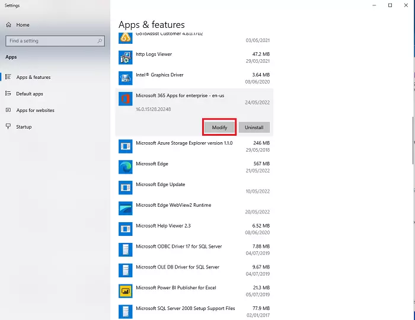
Task: Click the Microsoft 365 Office icon
Action: coord(126,99)
